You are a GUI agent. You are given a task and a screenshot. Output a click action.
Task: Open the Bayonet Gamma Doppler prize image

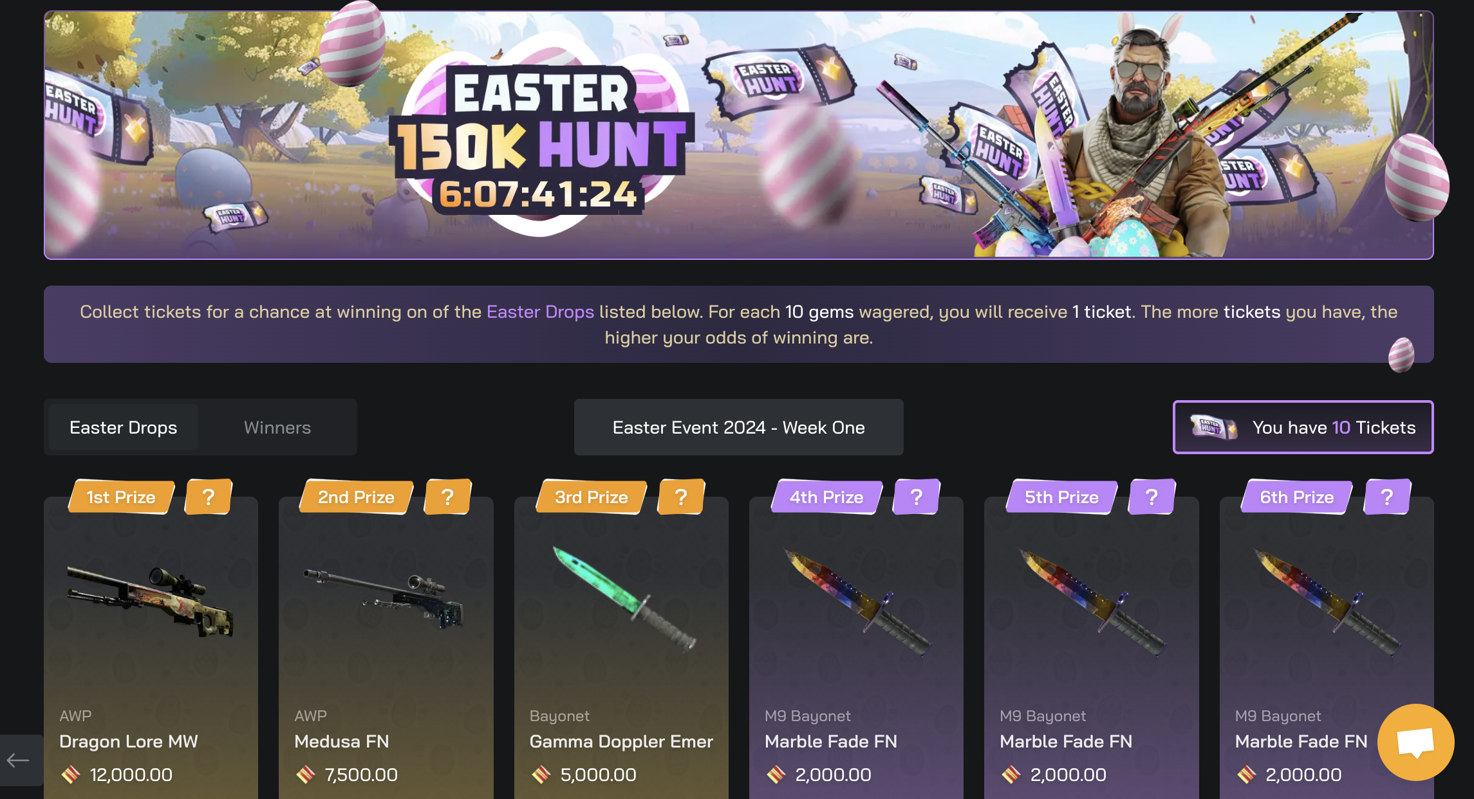624,598
